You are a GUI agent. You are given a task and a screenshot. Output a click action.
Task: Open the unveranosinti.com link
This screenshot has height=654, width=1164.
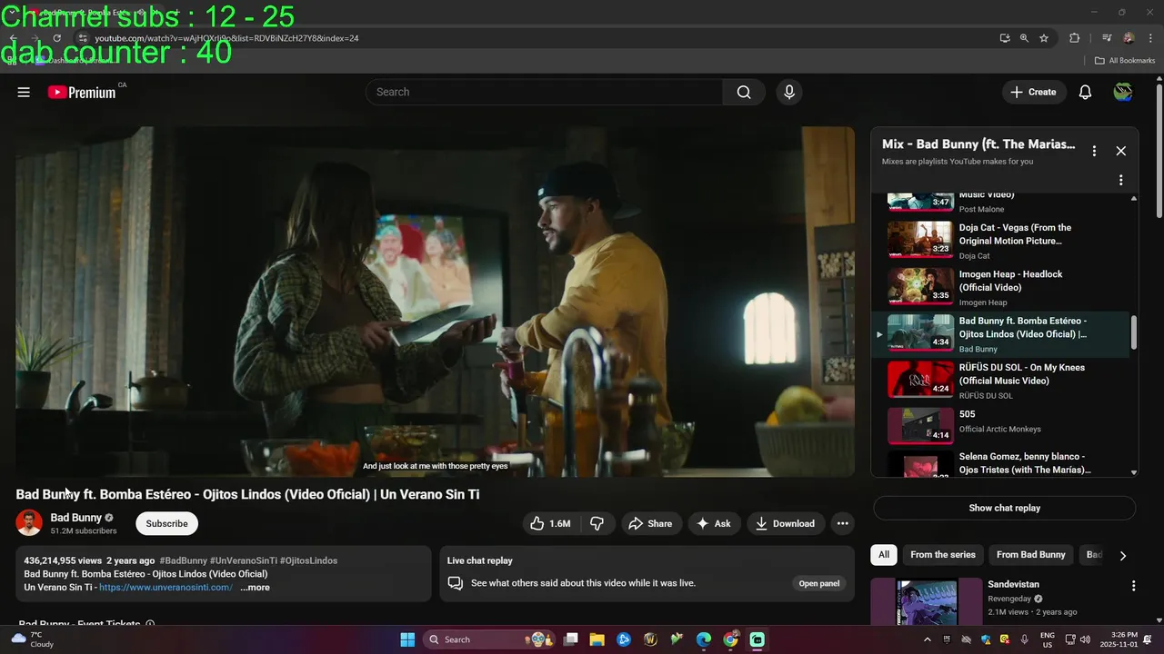click(166, 588)
